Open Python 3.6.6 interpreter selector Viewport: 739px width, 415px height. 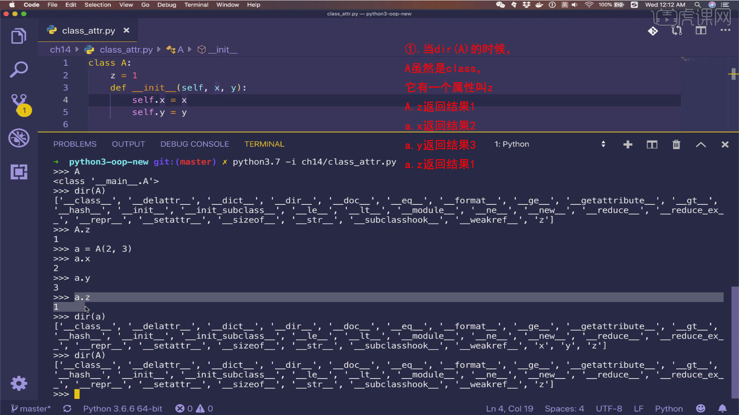[x=122, y=408]
